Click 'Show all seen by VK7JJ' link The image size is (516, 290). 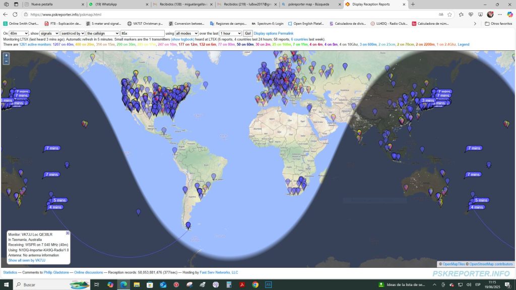(27, 260)
